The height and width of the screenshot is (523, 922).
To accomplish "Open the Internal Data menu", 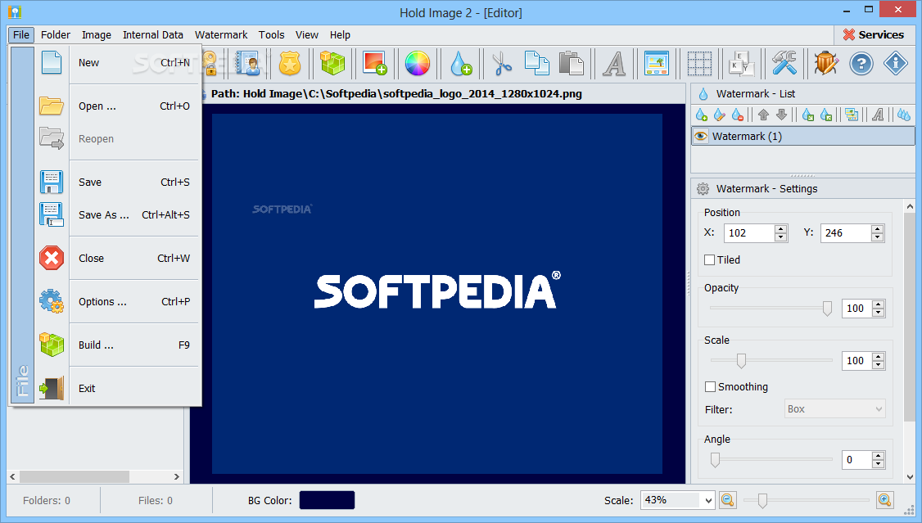I will click(153, 34).
